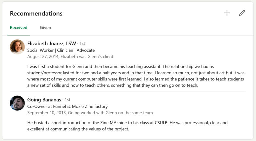
Task: Click Co-Owner at Funnel & Moxie headline
Action: [x=67, y=106]
